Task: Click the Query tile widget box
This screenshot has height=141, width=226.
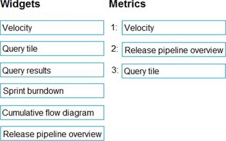Action: [52, 49]
